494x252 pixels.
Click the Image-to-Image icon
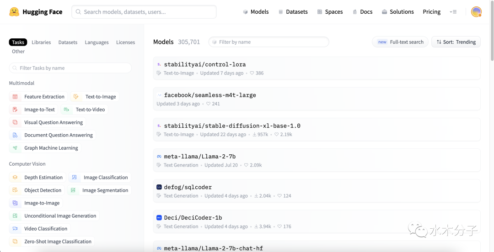(15, 203)
